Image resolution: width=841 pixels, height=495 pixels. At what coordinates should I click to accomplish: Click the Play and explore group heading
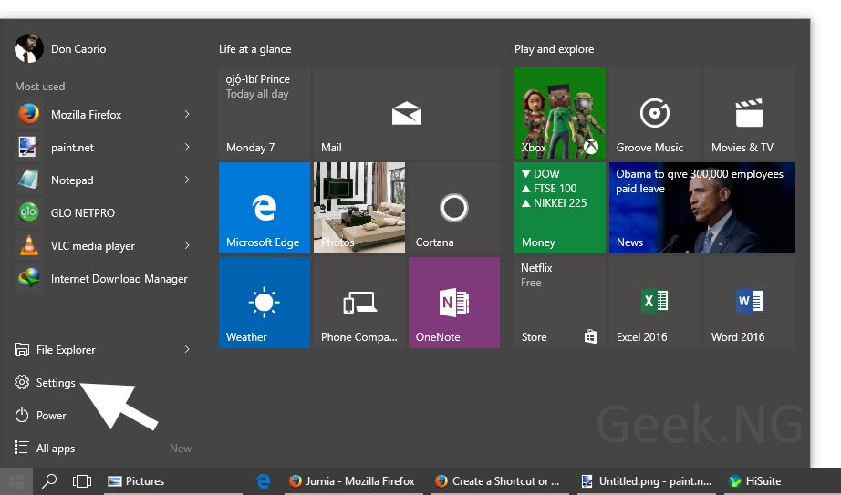point(554,49)
